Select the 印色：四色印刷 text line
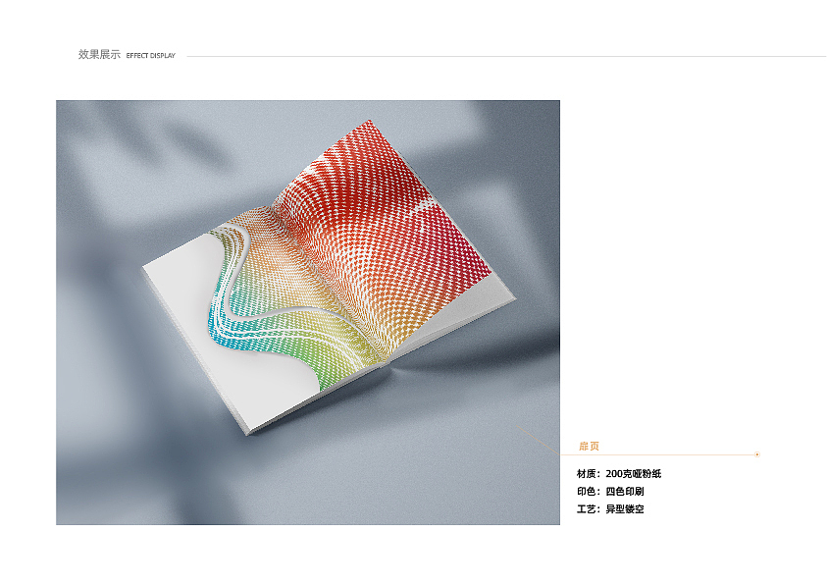This screenshot has height=585, width=827. pos(610,491)
